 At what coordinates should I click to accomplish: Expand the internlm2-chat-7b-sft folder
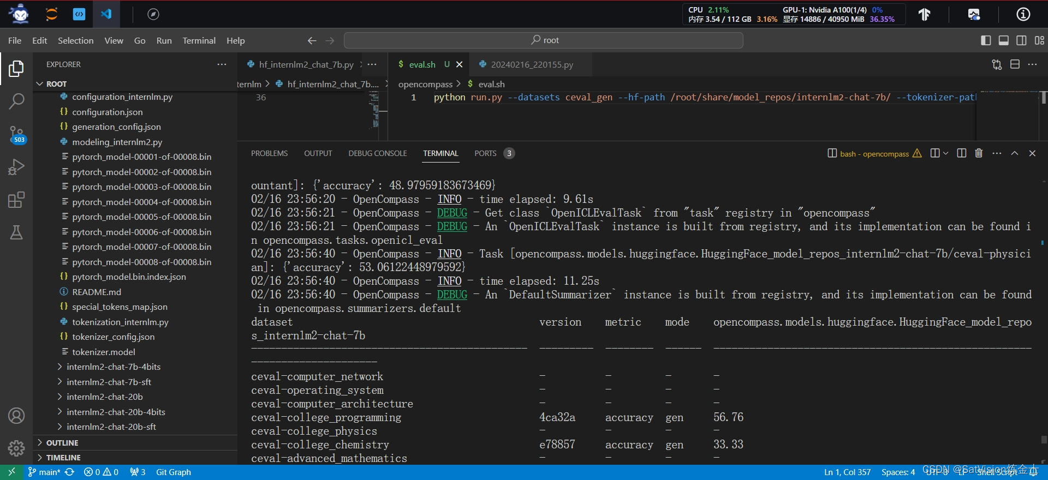(x=109, y=382)
